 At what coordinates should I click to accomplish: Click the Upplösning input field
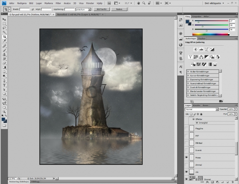69,10
